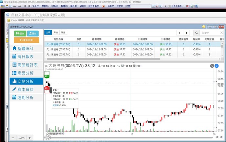
Task: Click the blue 匯出 export button
Action: 33,33
